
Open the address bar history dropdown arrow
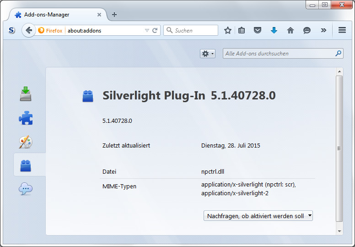point(147,30)
